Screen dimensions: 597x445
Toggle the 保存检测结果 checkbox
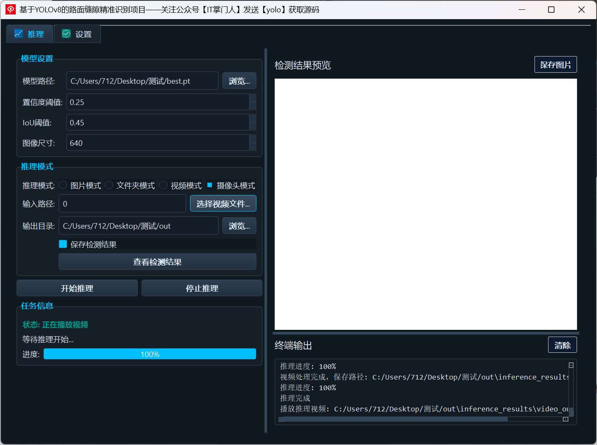pos(63,244)
